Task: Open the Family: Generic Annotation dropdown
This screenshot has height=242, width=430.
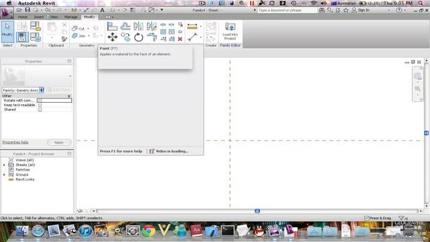Action: click(x=23, y=90)
